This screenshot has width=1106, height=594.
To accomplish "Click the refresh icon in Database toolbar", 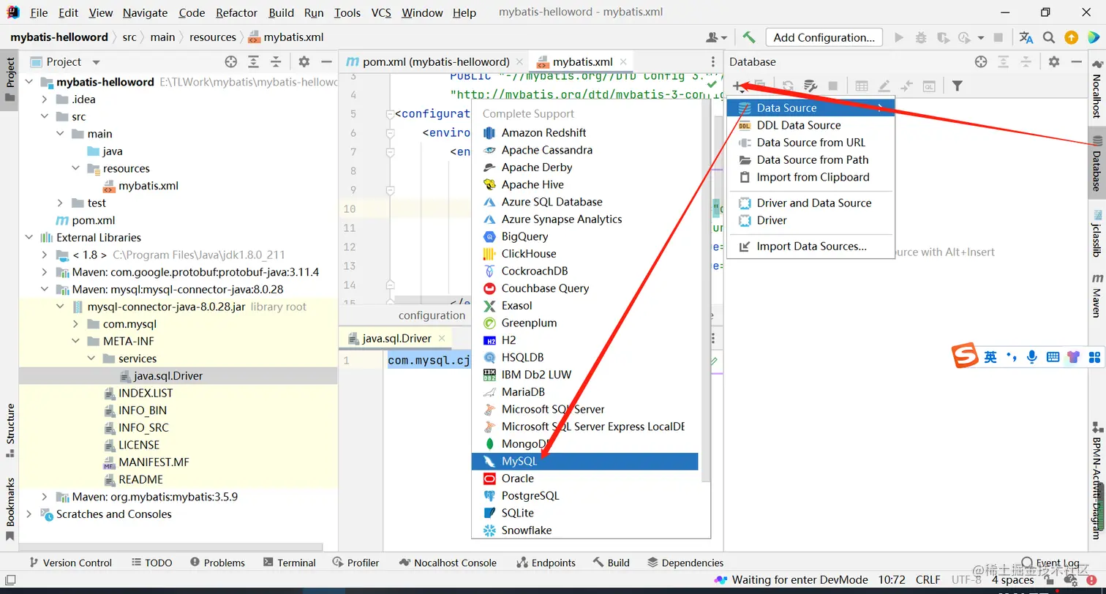I will (x=788, y=86).
